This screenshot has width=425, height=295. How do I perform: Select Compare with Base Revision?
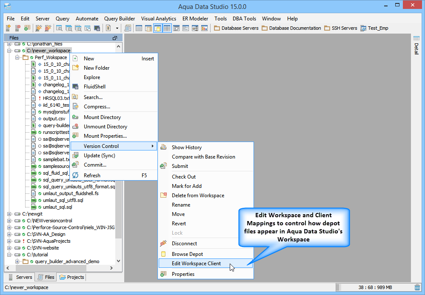(x=206, y=157)
